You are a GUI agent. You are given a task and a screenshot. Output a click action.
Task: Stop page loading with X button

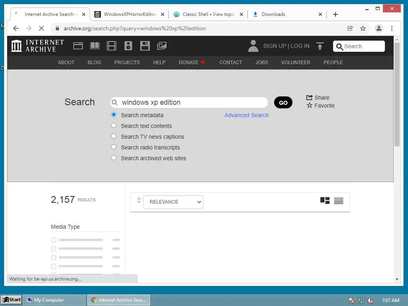41,28
